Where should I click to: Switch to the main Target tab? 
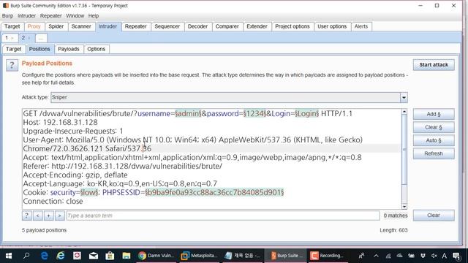coord(12,26)
